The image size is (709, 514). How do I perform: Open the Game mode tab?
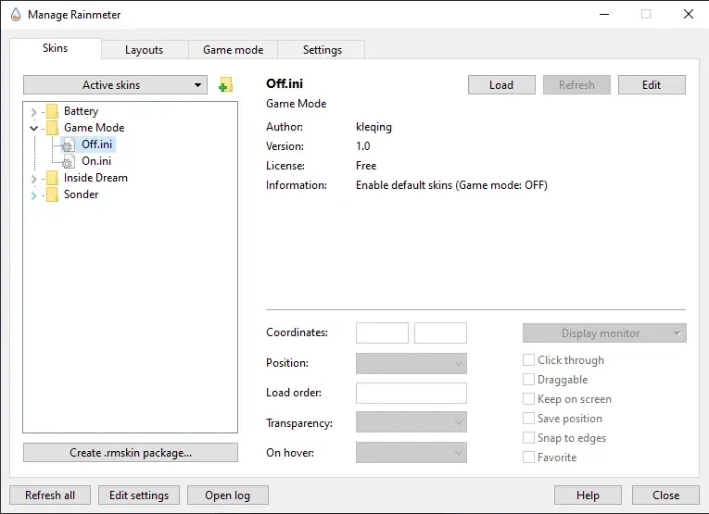tap(233, 50)
